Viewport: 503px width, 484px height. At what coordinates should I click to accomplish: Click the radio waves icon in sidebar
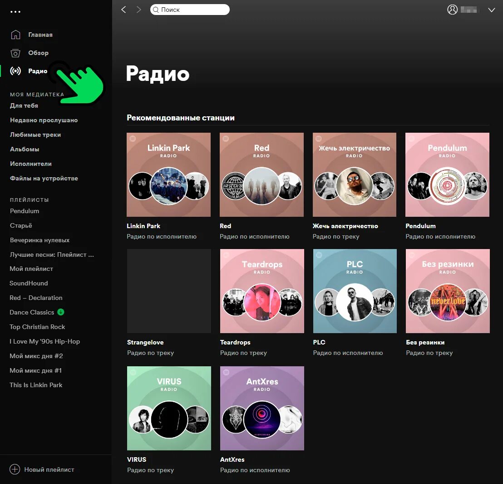(15, 71)
